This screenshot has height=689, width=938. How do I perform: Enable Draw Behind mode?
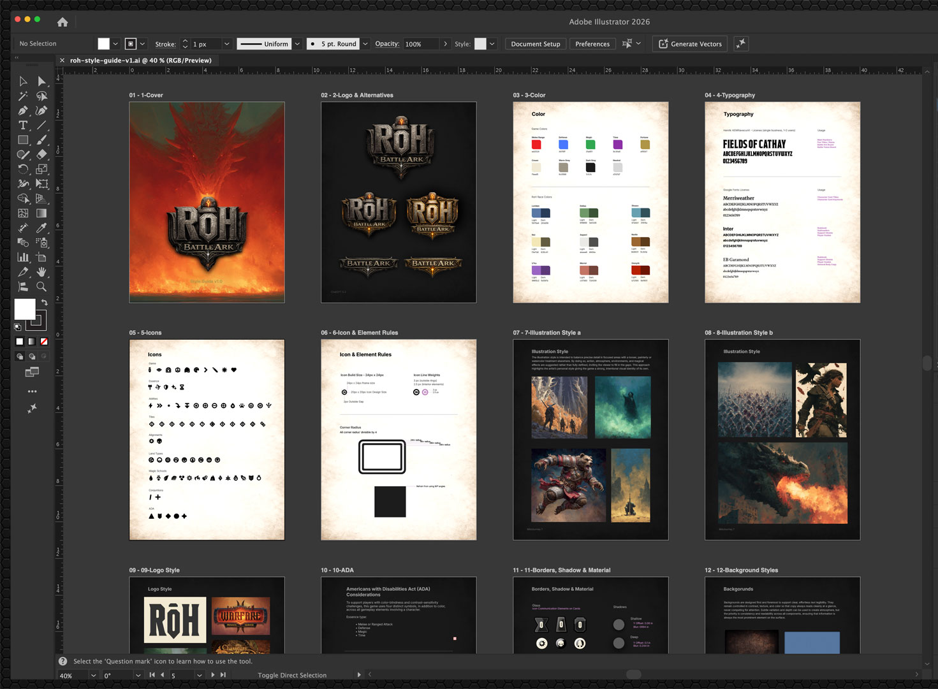(32, 356)
